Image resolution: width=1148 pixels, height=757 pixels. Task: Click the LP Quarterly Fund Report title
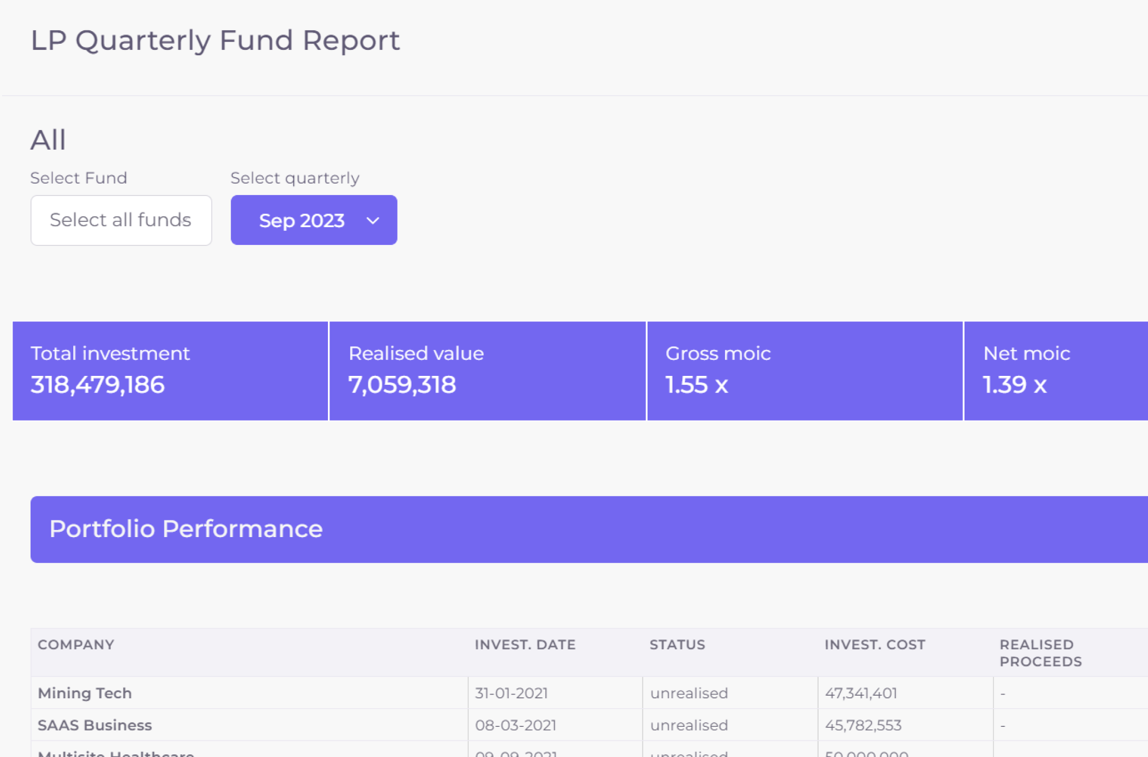[x=215, y=41]
